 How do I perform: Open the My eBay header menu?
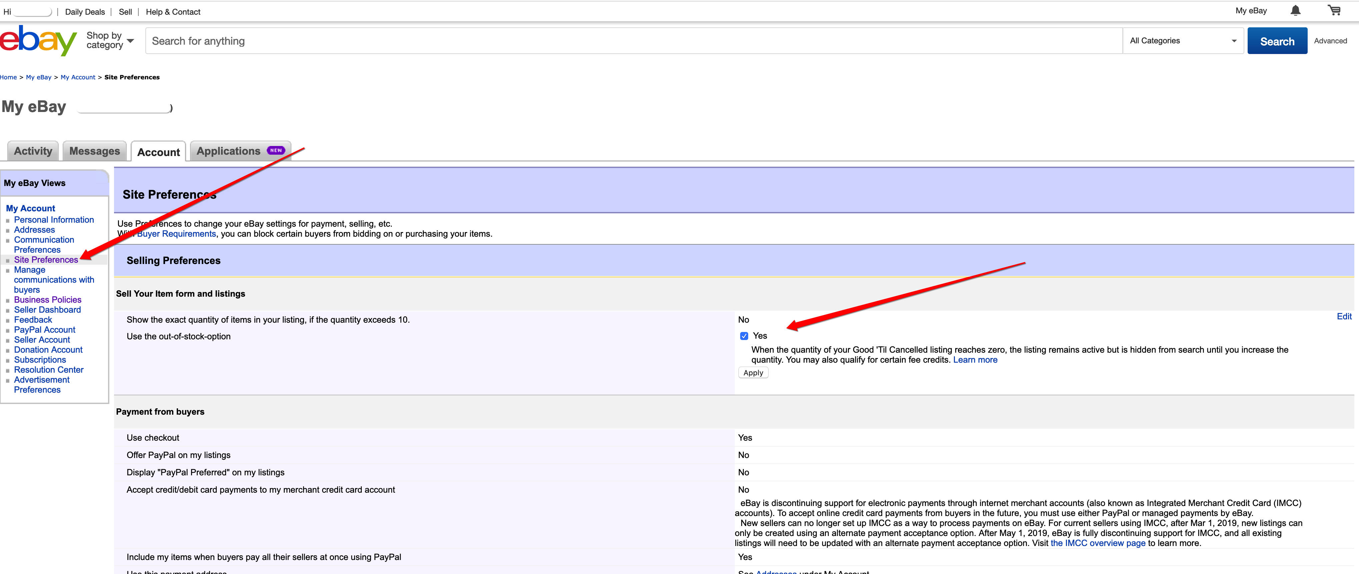pos(1251,11)
